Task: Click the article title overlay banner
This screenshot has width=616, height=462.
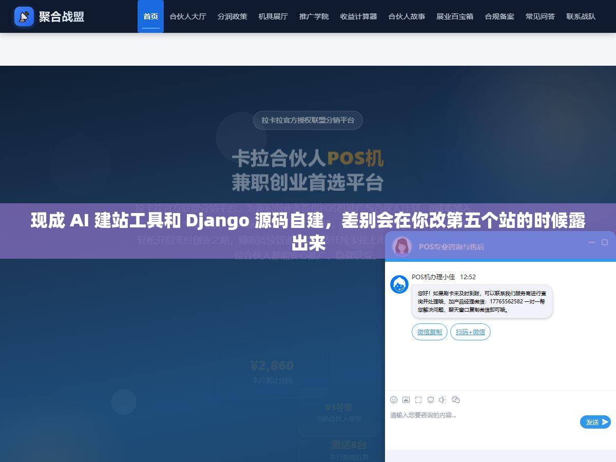Action: [x=308, y=231]
